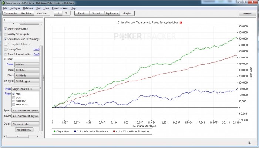Viewport: 259px width, 148px height.
Task: Click the PokerStars spade icon beside chart title
Action: pyautogui.click(x=181, y=23)
